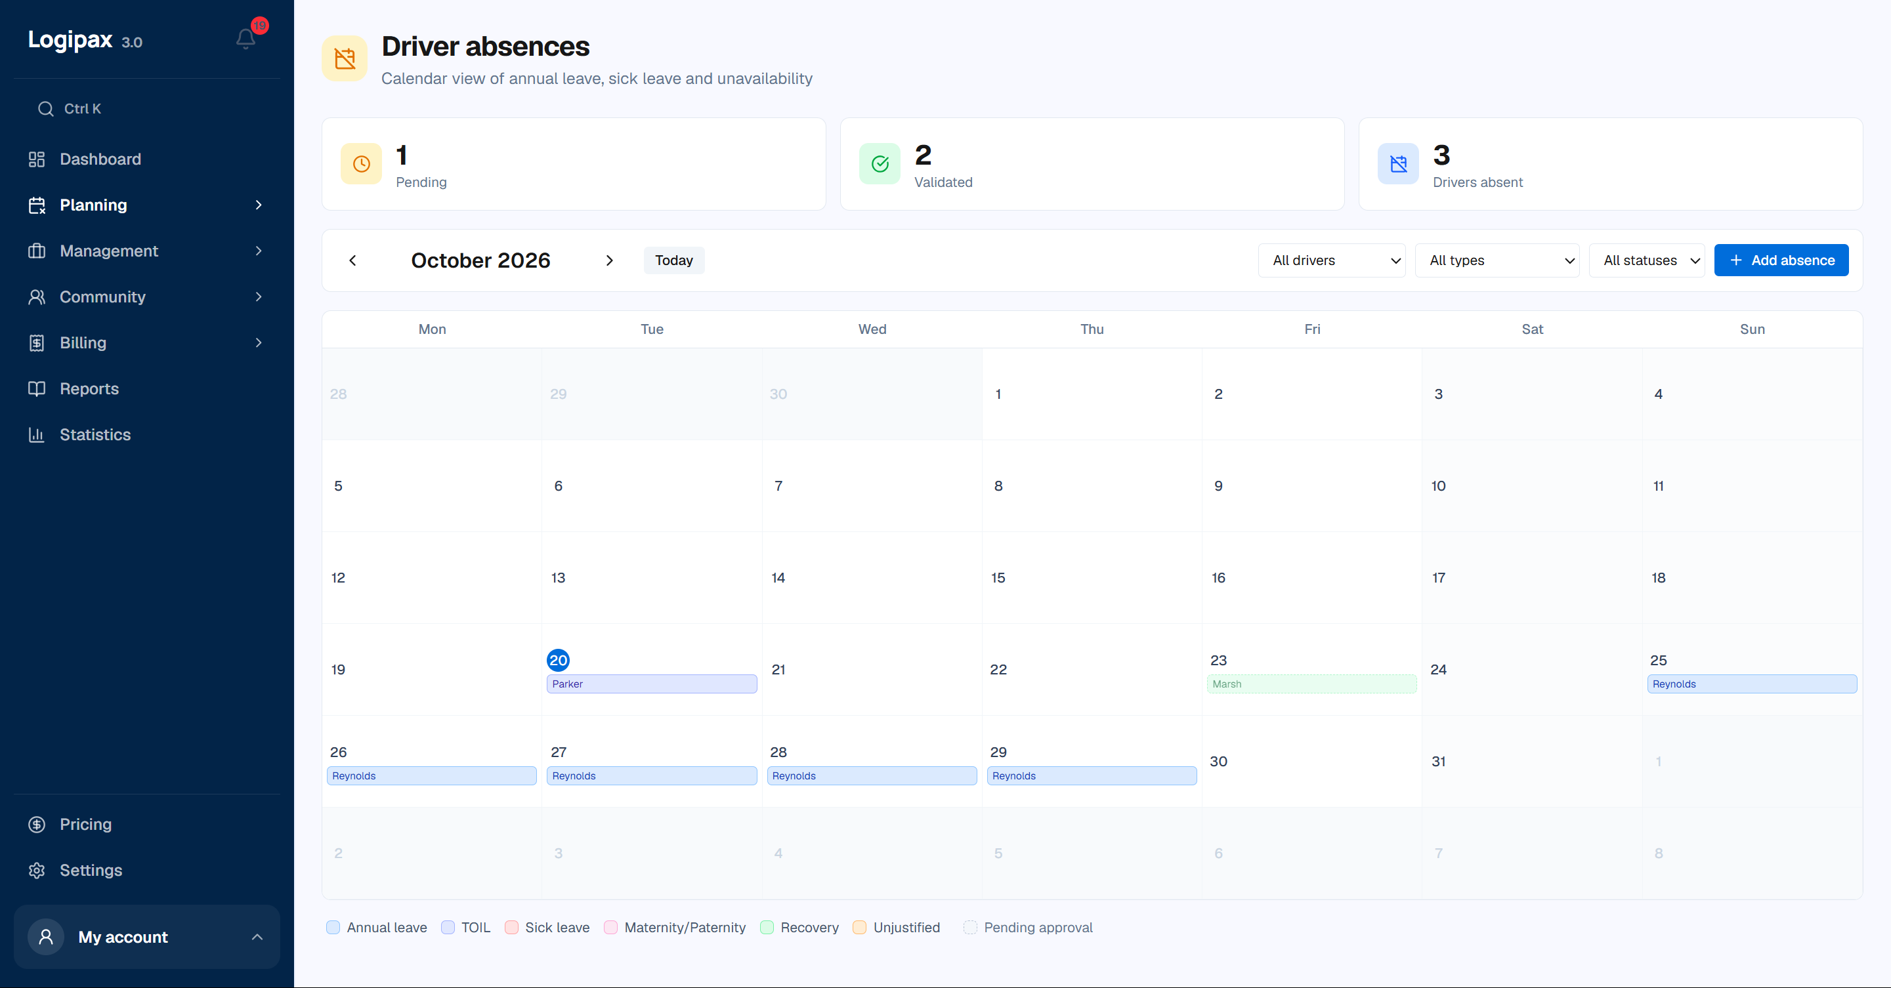Open the Dashboard menu item
1891x988 pixels.
tap(147, 159)
